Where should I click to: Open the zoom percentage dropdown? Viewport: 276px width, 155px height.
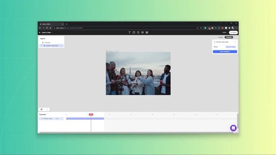pos(224,33)
